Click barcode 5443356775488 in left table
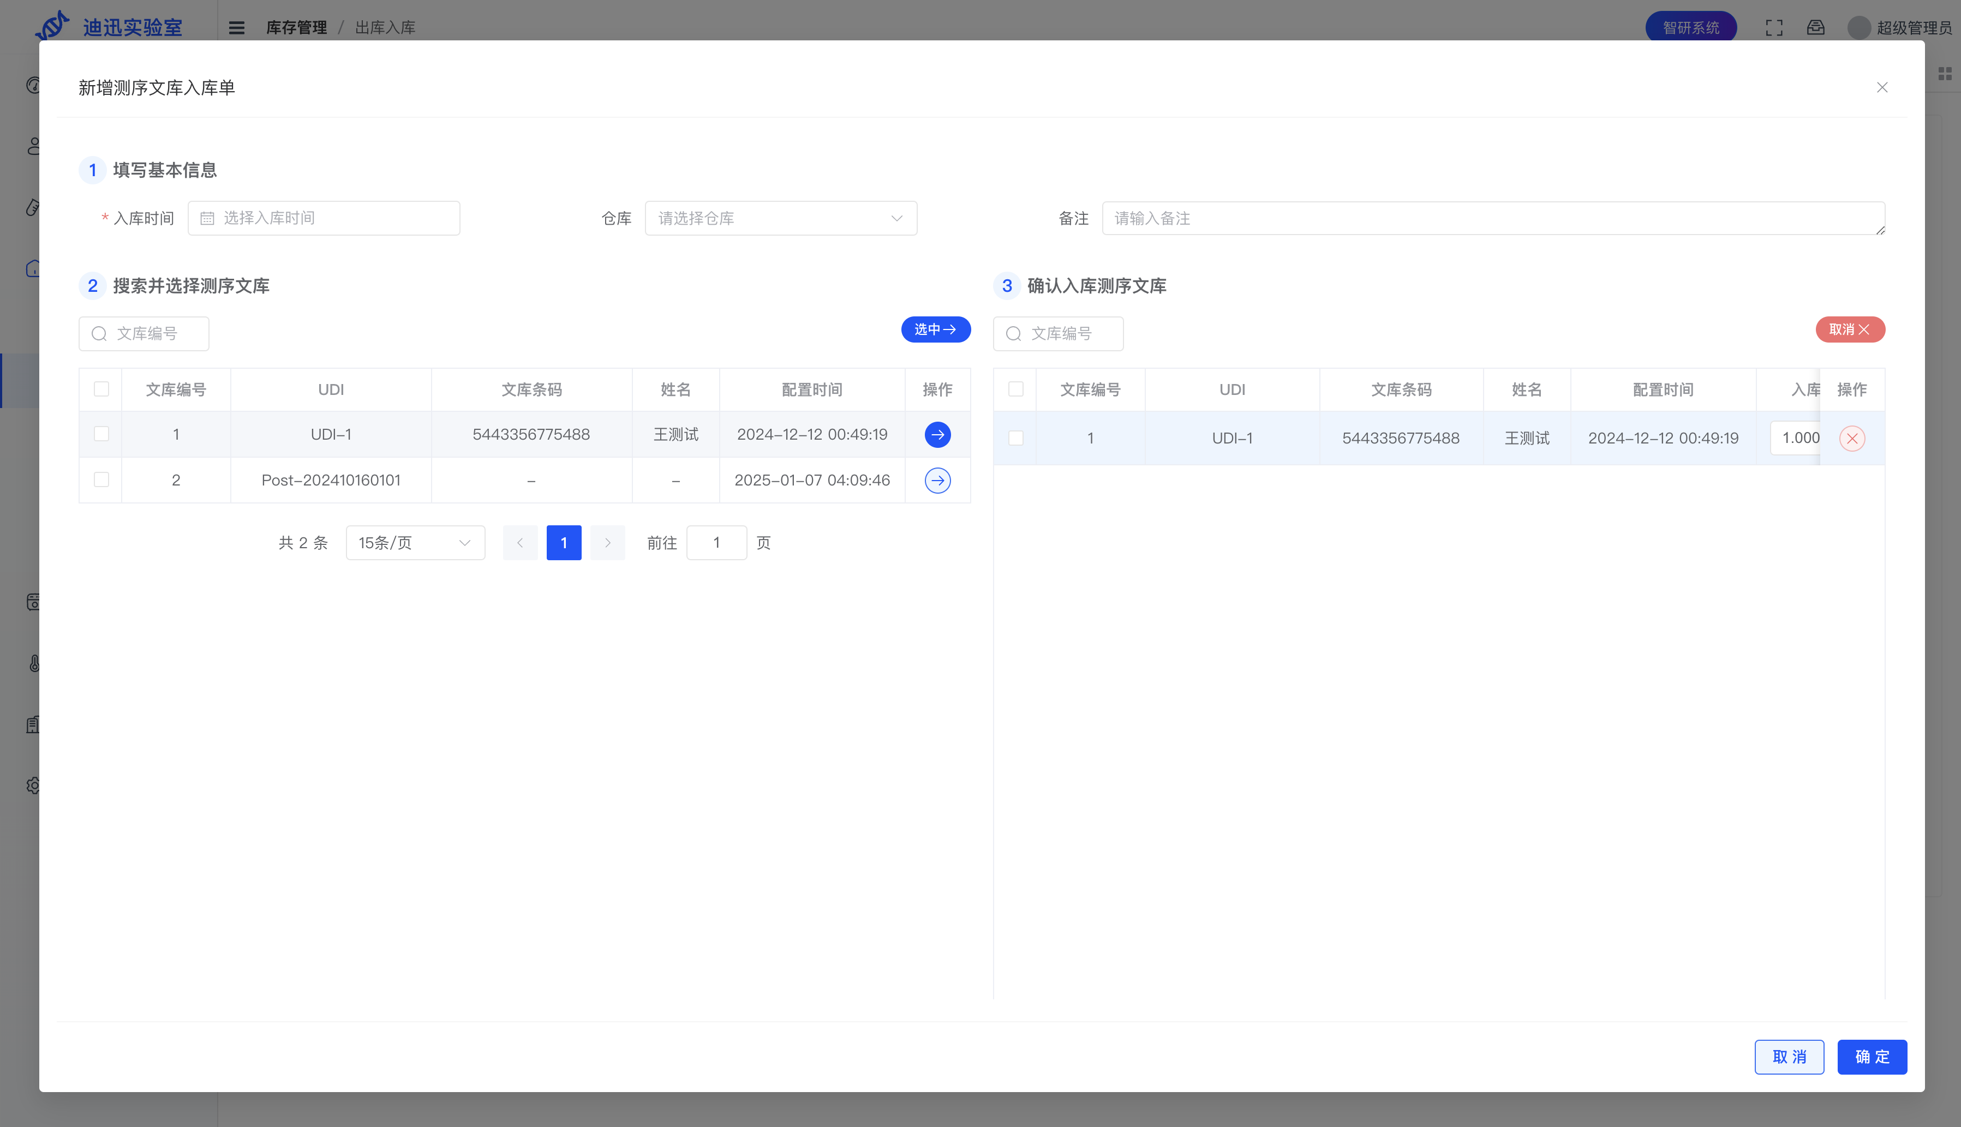This screenshot has height=1127, width=1961. 531,434
